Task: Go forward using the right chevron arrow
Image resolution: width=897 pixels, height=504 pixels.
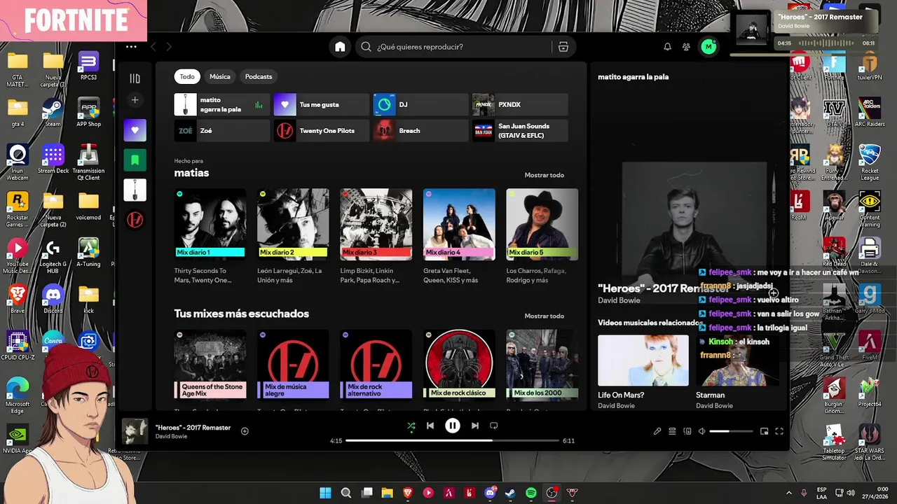Action: coord(169,47)
